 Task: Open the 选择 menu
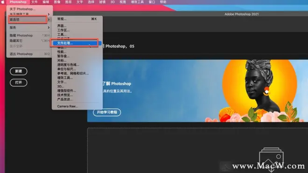pyautogui.click(x=91, y=2)
